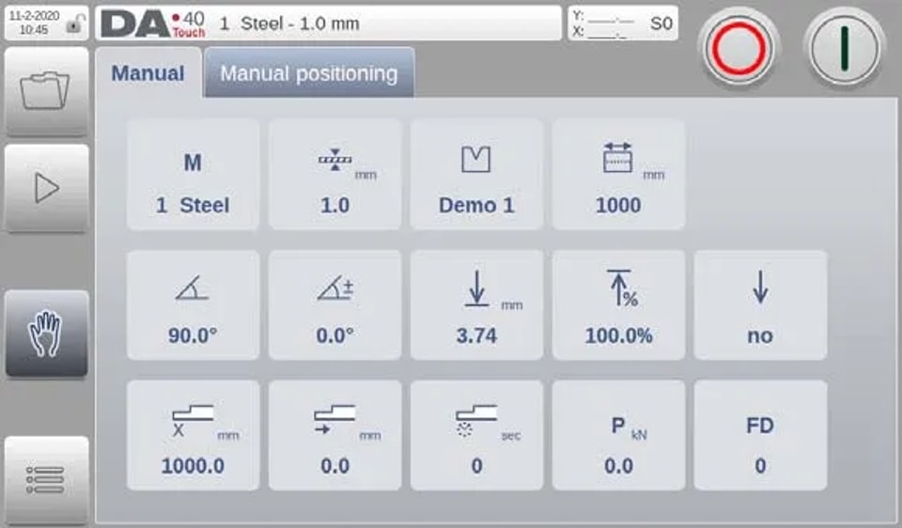
Task: Edit the bending length 1000 mm tile
Action: tap(618, 174)
